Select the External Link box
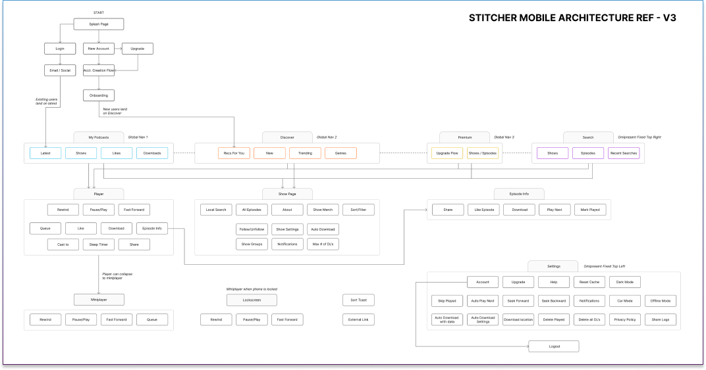The image size is (706, 370). [x=358, y=320]
